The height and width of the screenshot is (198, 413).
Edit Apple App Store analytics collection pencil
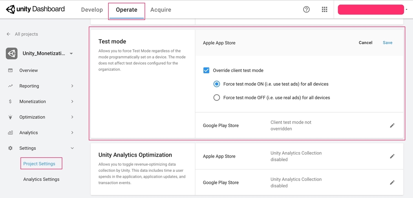[x=392, y=156]
